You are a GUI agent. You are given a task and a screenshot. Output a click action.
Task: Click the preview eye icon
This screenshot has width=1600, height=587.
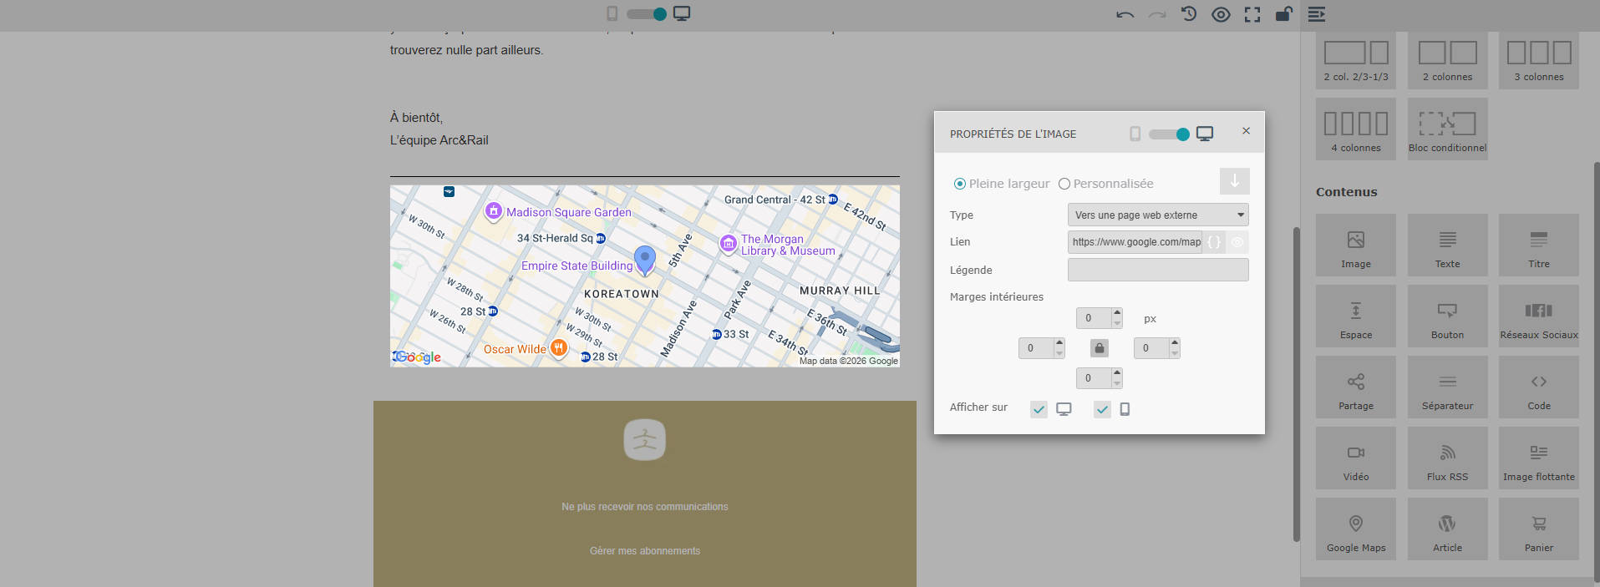point(1221,14)
